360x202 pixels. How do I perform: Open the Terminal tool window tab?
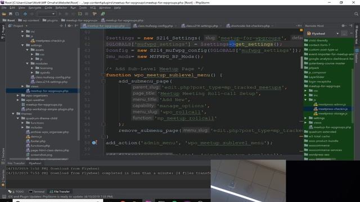(37, 192)
